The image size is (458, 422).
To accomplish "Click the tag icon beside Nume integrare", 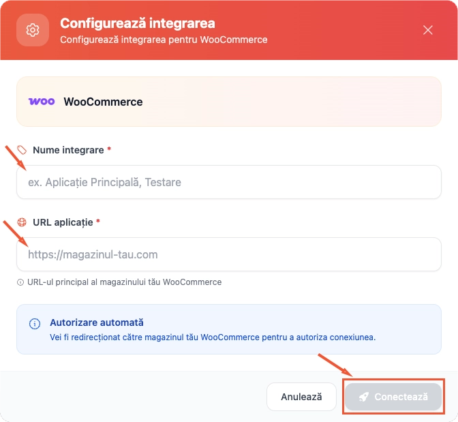I will (x=22, y=150).
